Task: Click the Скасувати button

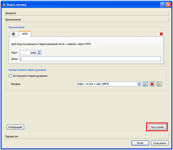Action: (x=160, y=143)
